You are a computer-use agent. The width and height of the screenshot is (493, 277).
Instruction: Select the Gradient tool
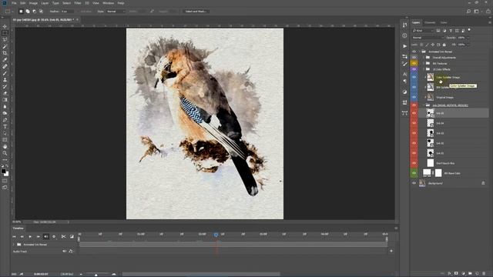(x=5, y=100)
